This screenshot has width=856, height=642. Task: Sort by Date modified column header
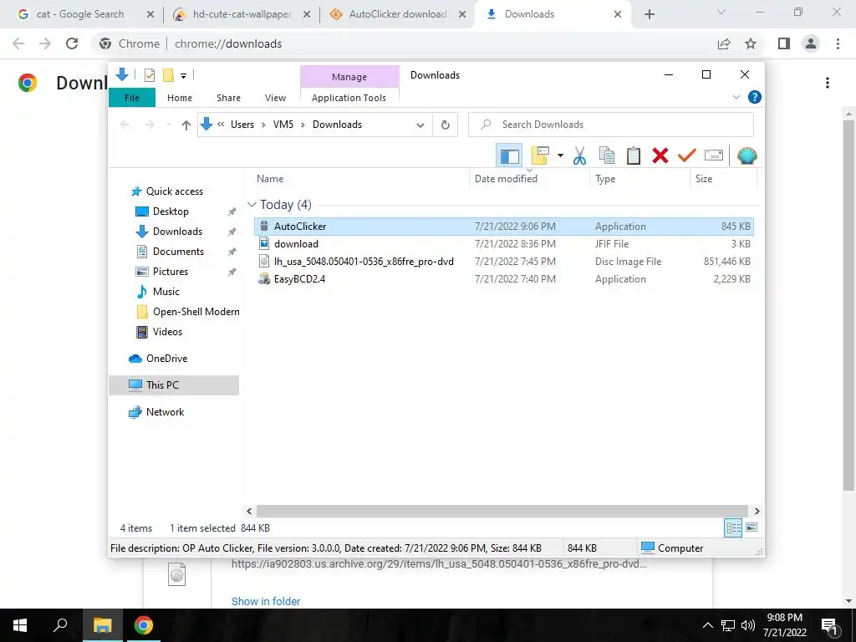(529, 179)
